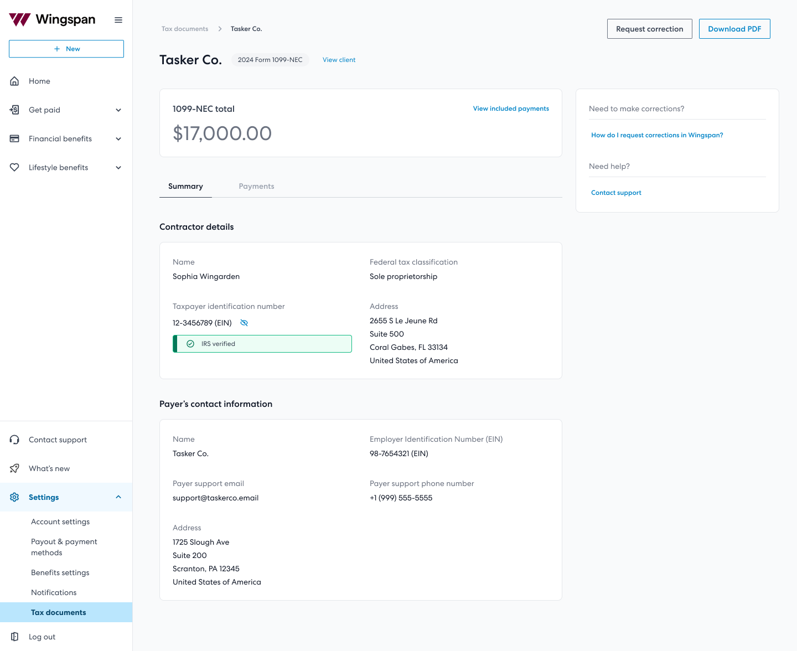Image resolution: width=797 pixels, height=651 pixels.
Task: Click the Tasker Co. page heading
Action: 190,60
